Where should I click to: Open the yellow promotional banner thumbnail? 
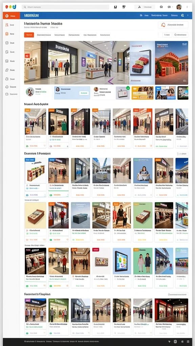point(143,93)
